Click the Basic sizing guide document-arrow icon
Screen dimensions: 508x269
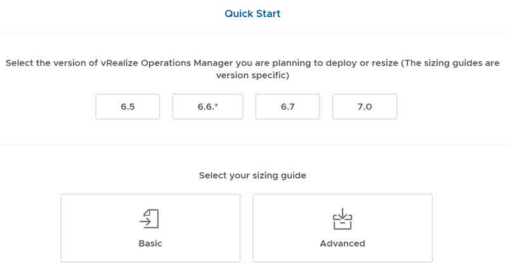[149, 218]
